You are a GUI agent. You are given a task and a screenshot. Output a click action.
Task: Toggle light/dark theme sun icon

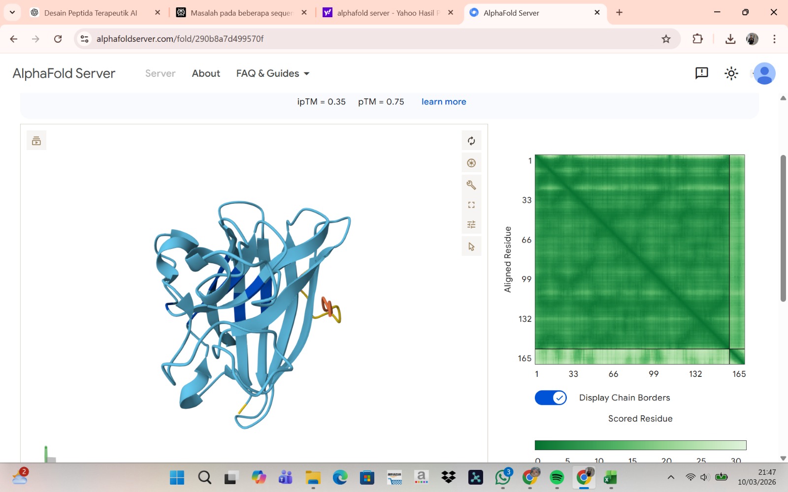click(x=731, y=73)
